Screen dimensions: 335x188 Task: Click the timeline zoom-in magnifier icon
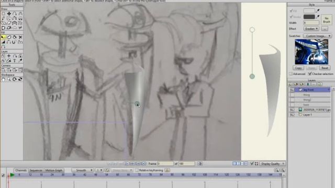pyautogui.click(x=276, y=170)
